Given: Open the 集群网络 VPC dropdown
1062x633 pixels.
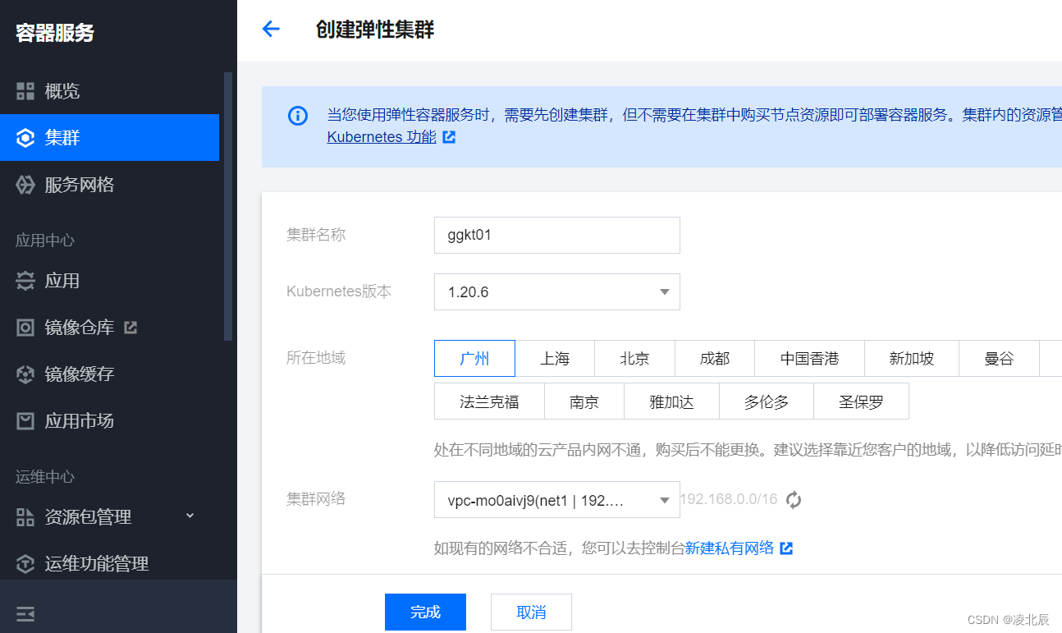Looking at the screenshot, I should click(x=556, y=500).
